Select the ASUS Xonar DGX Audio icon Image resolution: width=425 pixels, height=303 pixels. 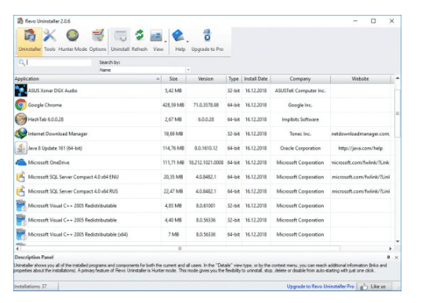tap(21, 90)
